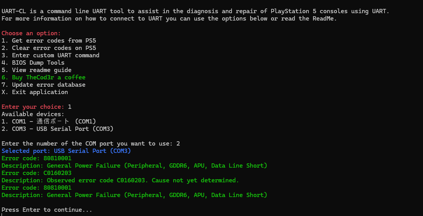This screenshot has width=423, height=216.
Task: Click the first "Error code: 80810001" line
Action: (37, 158)
